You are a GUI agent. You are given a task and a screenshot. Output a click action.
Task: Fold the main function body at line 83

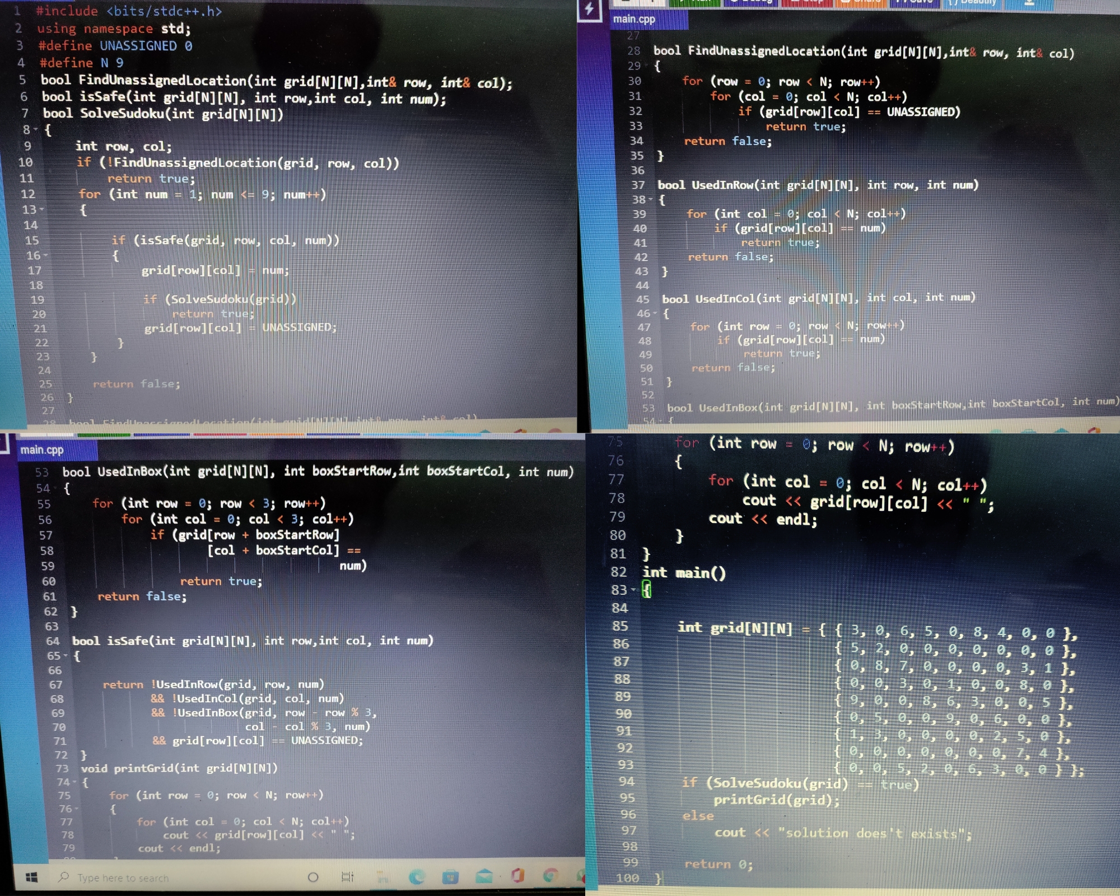click(x=633, y=590)
